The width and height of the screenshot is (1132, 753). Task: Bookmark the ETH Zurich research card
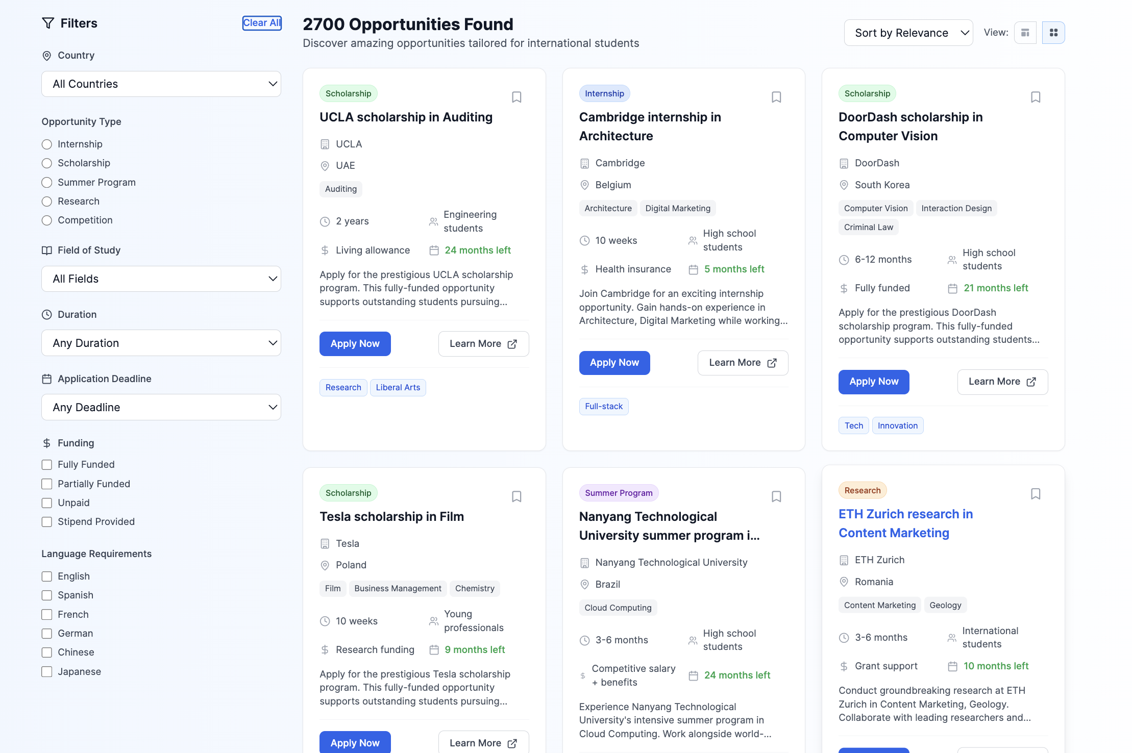(x=1036, y=494)
